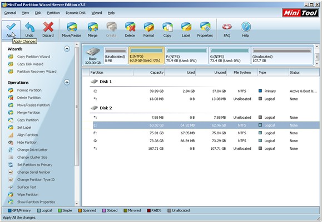The height and width of the screenshot is (222, 322).
Task: Select the G:(NTFS) 73.4 GB disk map block
Action: pos(230,56)
